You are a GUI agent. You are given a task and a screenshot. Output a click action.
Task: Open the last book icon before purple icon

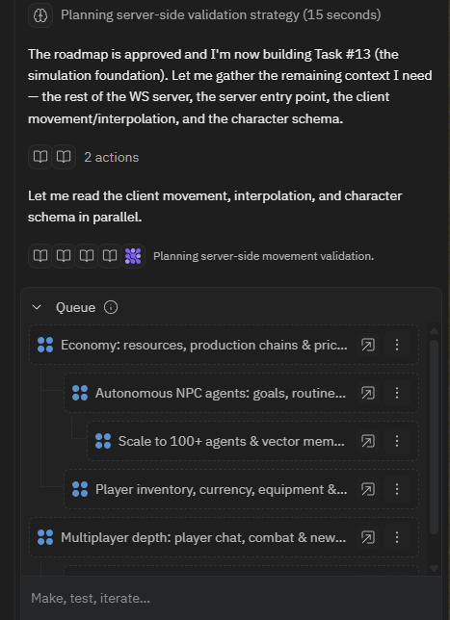(110, 256)
